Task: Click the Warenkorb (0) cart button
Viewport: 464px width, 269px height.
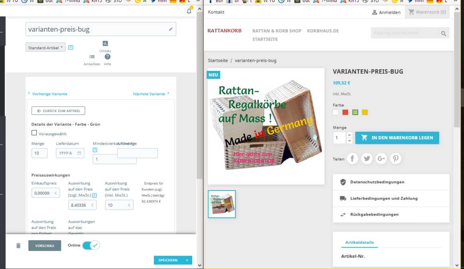Action: tap(427, 12)
